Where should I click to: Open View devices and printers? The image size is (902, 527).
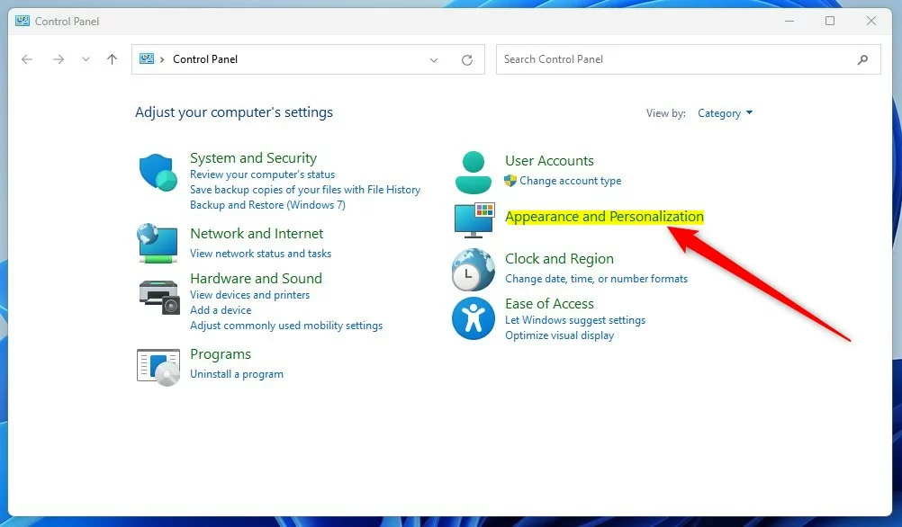click(x=249, y=295)
